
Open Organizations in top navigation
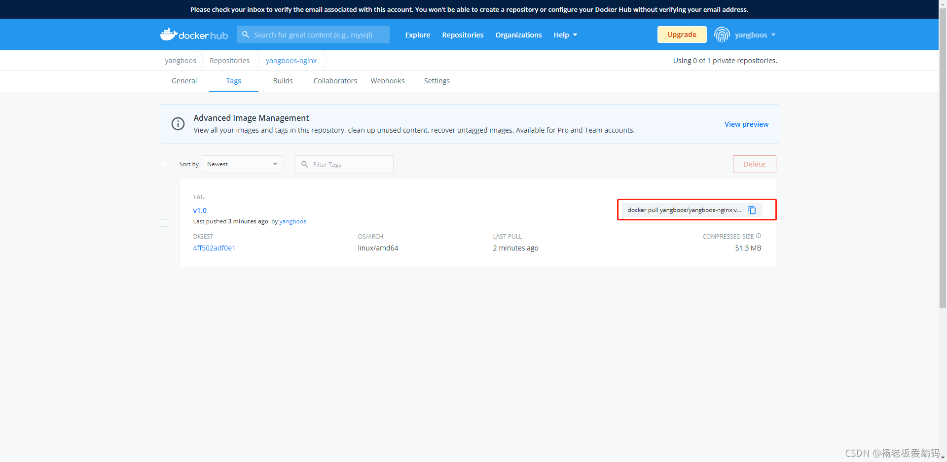coord(518,35)
